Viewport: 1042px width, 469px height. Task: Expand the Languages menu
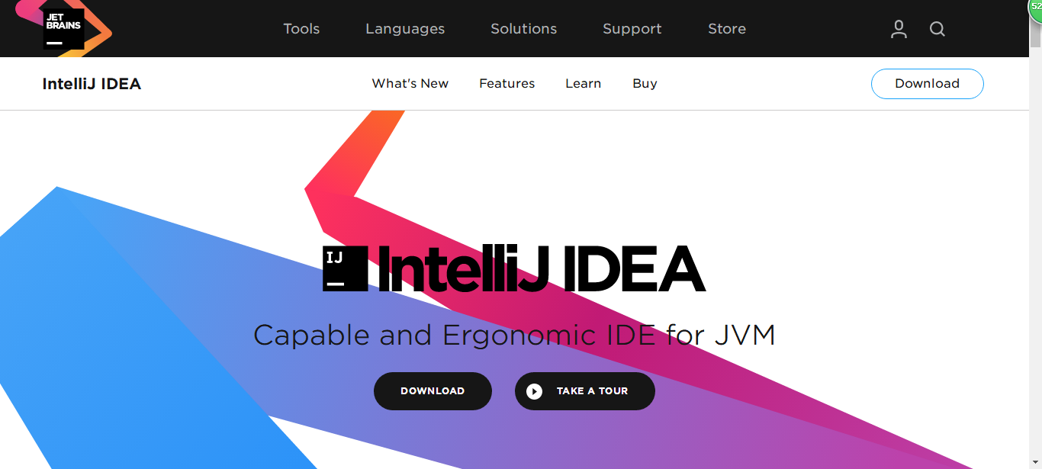click(x=405, y=29)
